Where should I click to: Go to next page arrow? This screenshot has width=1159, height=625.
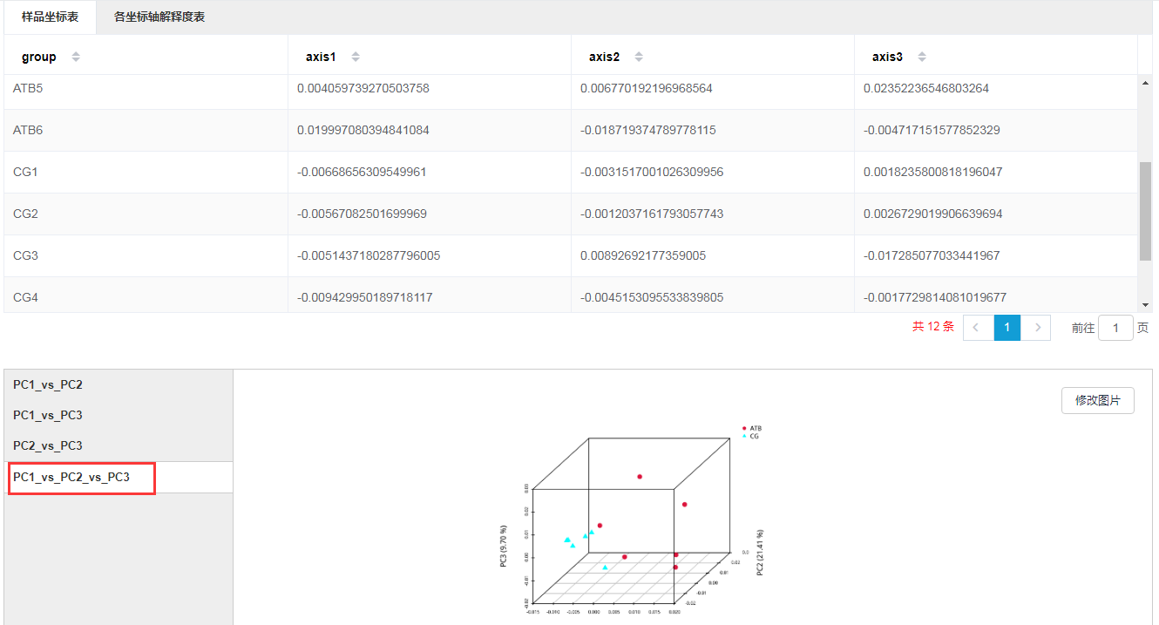tap(1037, 328)
